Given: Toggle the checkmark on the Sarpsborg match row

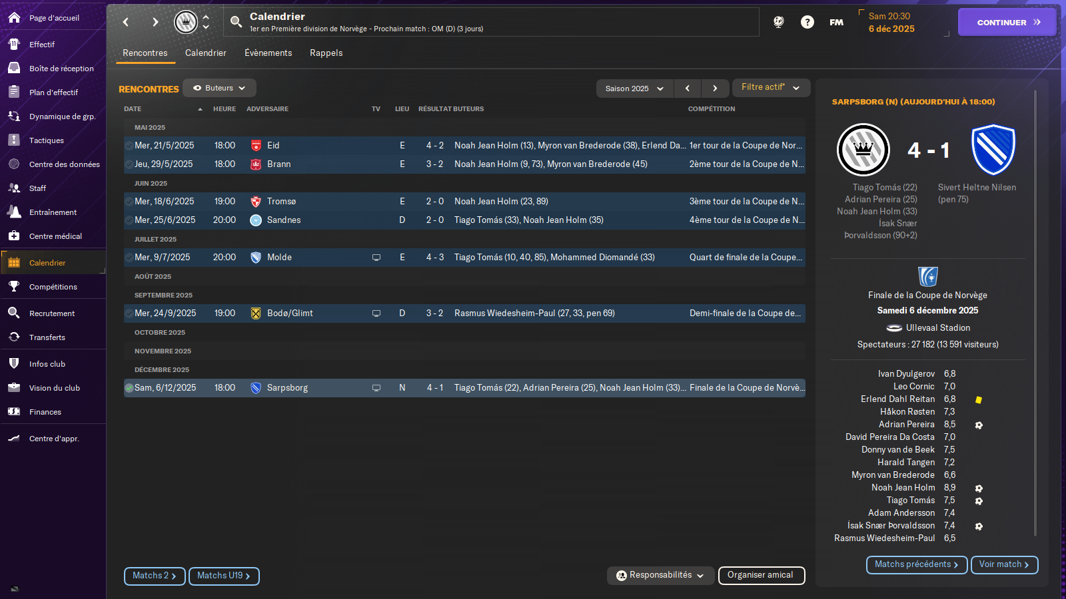Looking at the screenshot, I should point(129,388).
